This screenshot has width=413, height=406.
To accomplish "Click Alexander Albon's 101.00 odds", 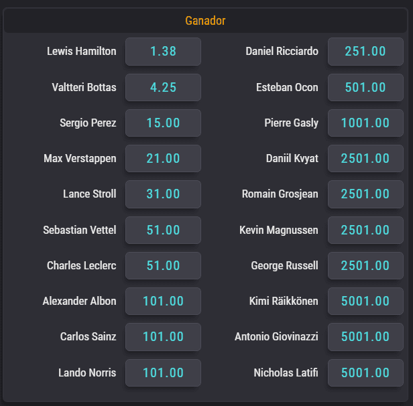I will pyautogui.click(x=163, y=301).
